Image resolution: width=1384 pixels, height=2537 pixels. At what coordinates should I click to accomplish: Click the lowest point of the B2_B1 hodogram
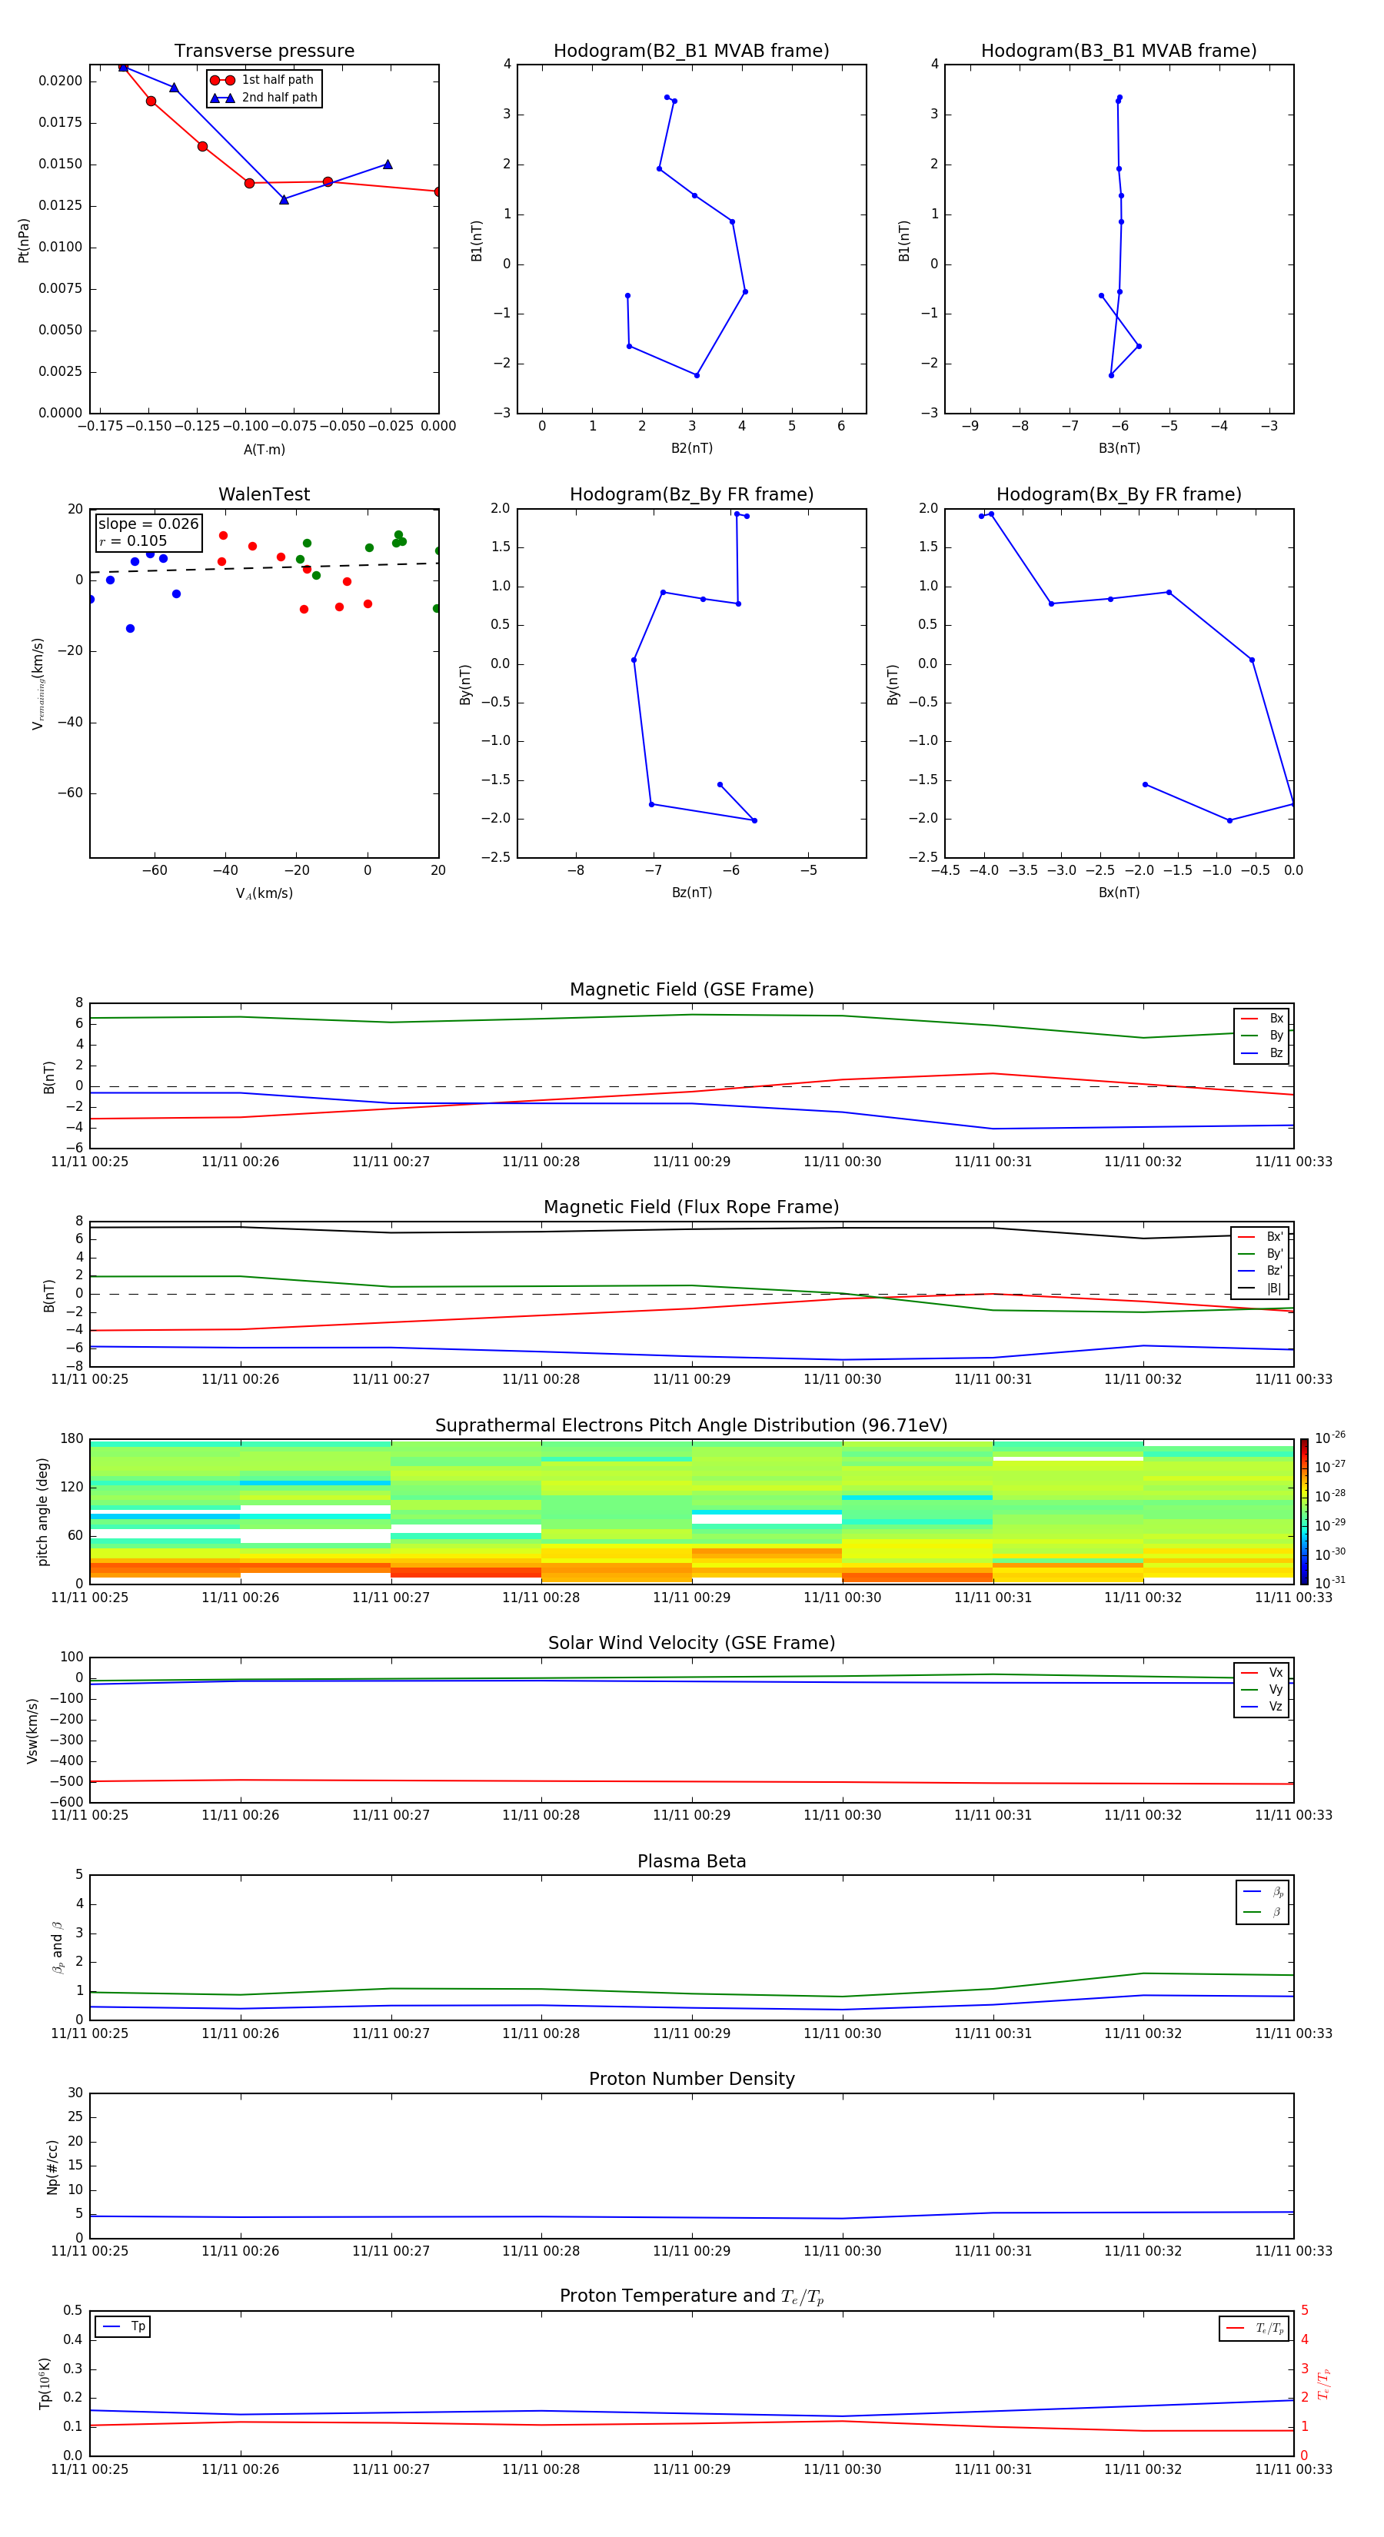point(697,375)
